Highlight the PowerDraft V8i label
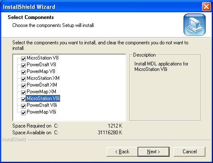 click(42, 105)
